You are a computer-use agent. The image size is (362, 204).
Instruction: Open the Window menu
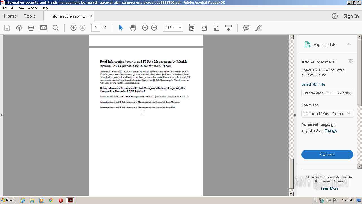click(x=33, y=8)
